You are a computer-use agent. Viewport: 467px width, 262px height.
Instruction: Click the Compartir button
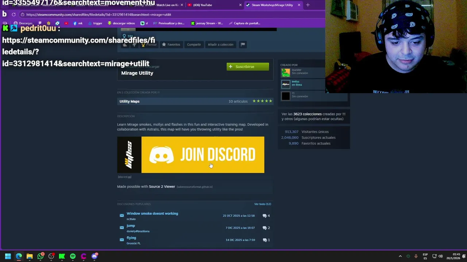tap(194, 44)
